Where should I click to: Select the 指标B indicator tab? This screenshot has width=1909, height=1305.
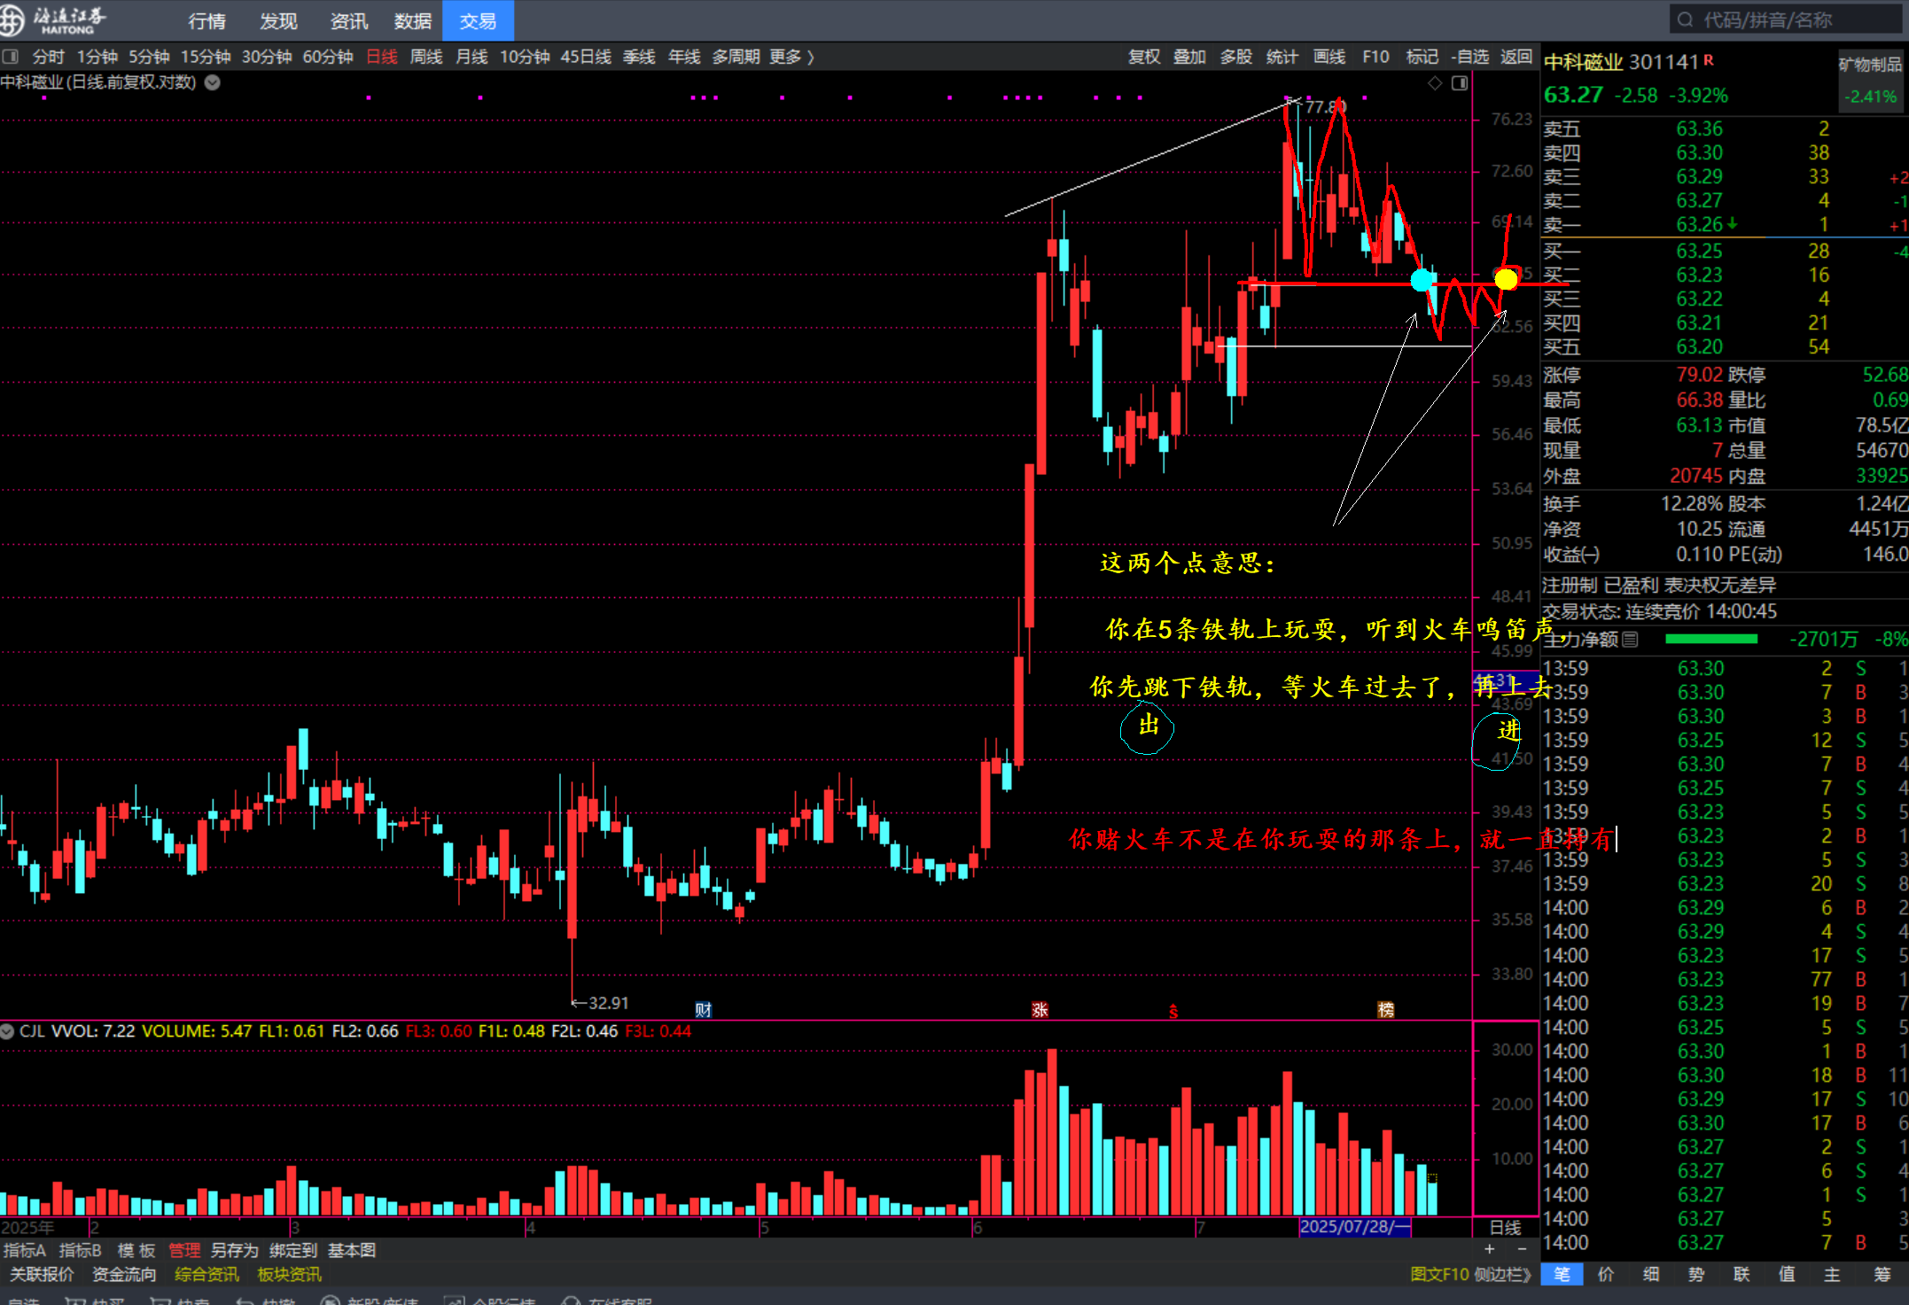coord(80,1250)
